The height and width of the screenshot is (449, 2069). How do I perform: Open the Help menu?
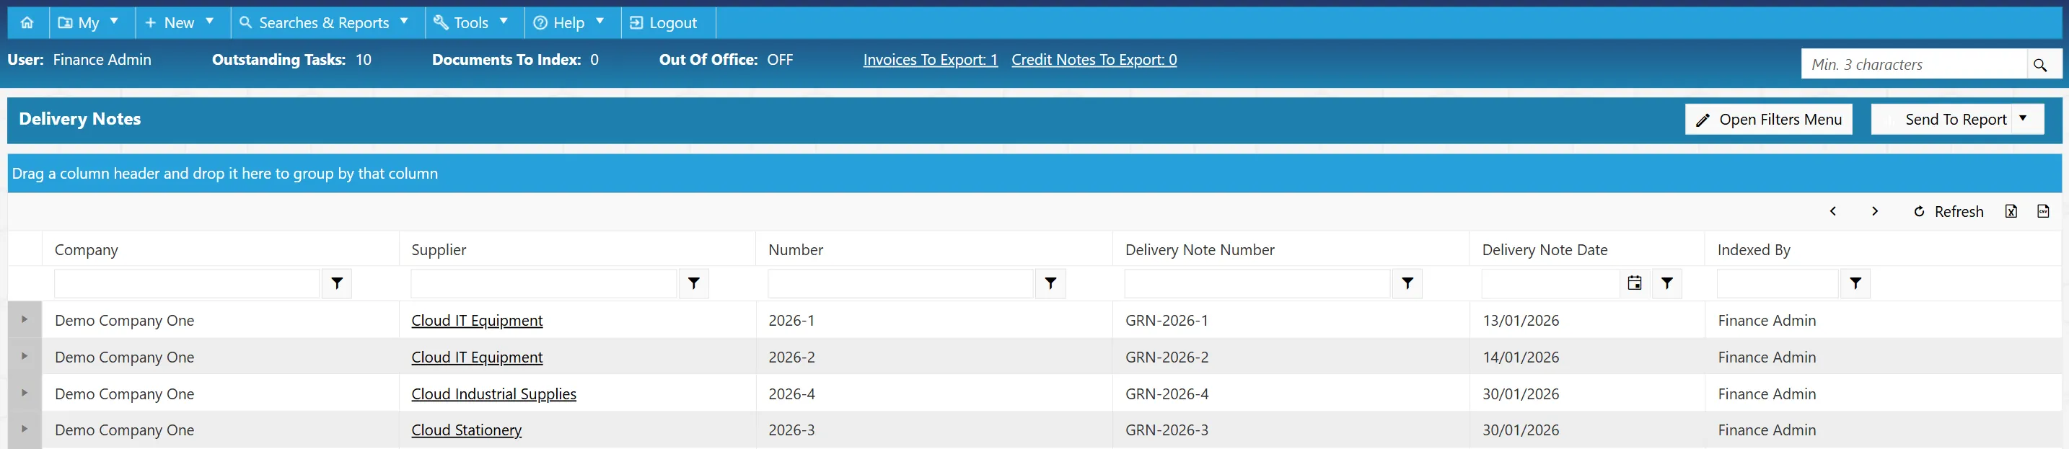pyautogui.click(x=568, y=22)
